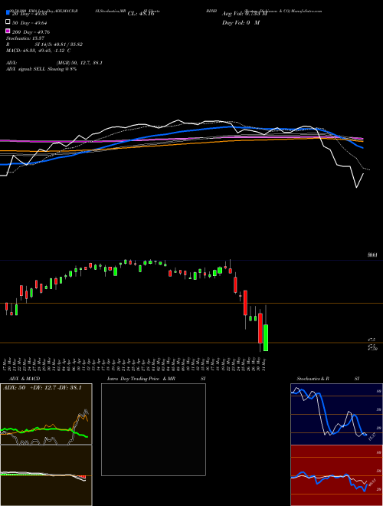Viewport: 383px width, 506px height.
Task: Click the last green candlestick on the chart
Action: tap(266, 337)
